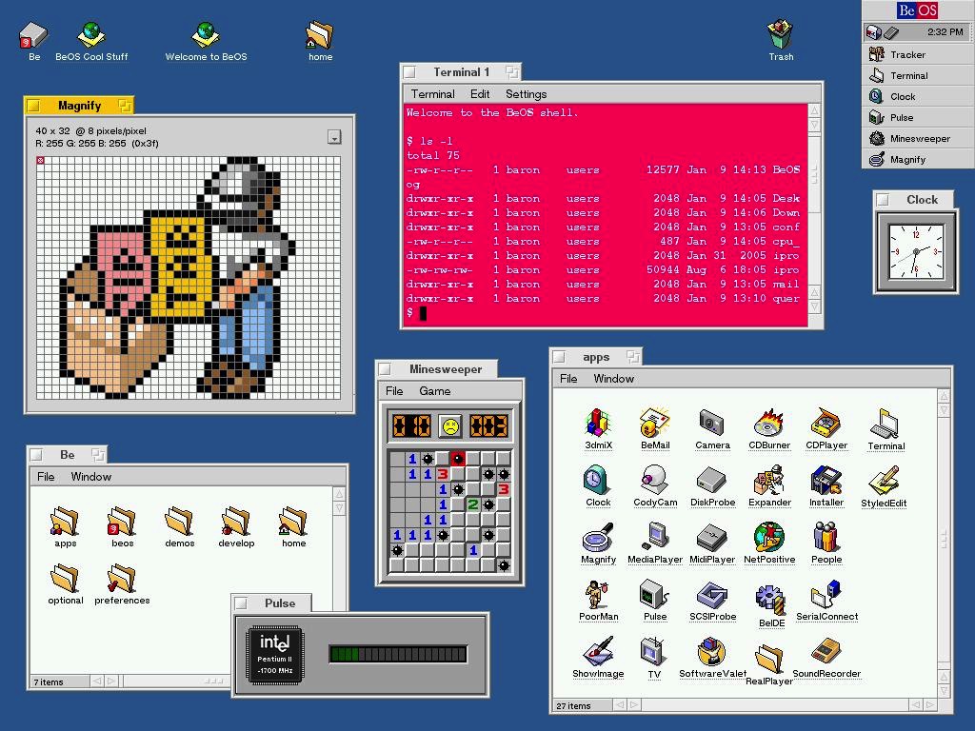Open the File menu in the Be window
Image resolution: width=975 pixels, height=731 pixels.
click(46, 477)
